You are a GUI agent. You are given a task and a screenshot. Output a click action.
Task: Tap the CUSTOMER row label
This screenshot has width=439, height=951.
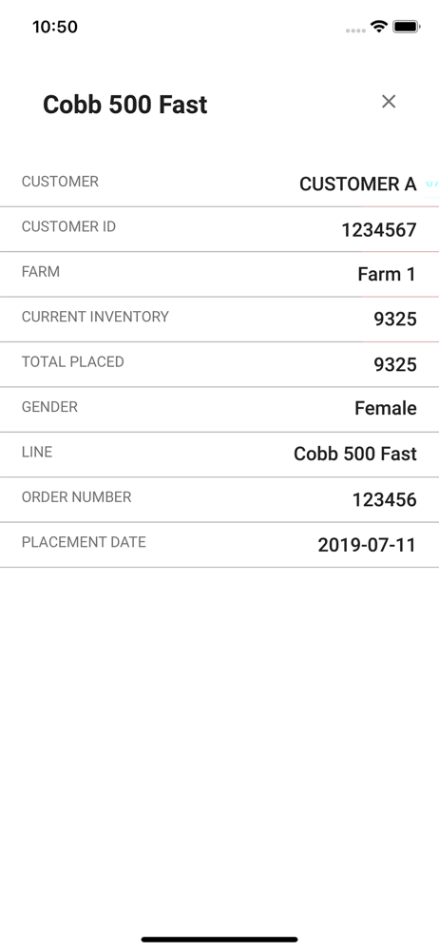pyautogui.click(x=60, y=182)
